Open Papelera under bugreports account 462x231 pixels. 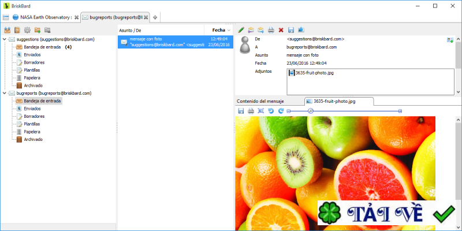(28, 132)
